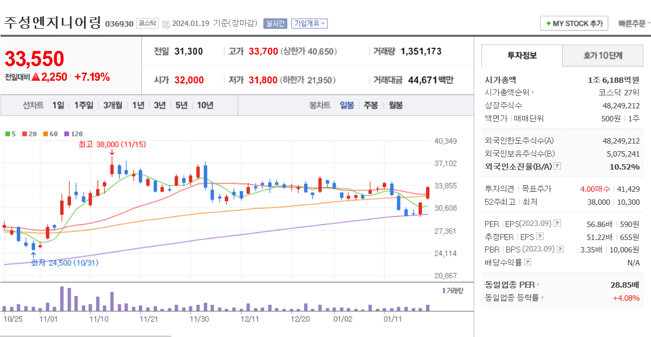Image resolution: width=651 pixels, height=337 pixels.
Task: Switch to the 투자정보 tab
Action: (522, 55)
